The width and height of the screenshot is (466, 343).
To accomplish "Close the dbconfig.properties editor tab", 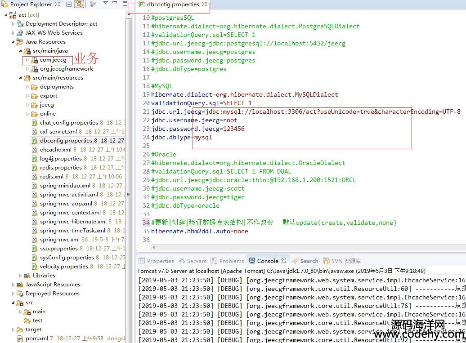I will tap(205, 4).
